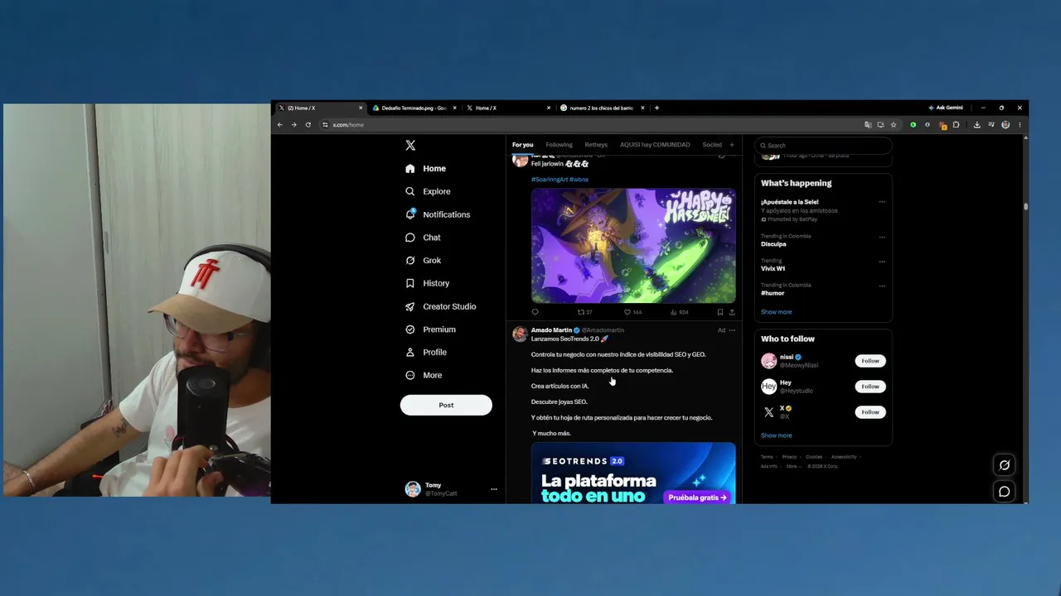Switch to the Retheys tab
Viewport: 1061px width, 596px height.
point(596,145)
